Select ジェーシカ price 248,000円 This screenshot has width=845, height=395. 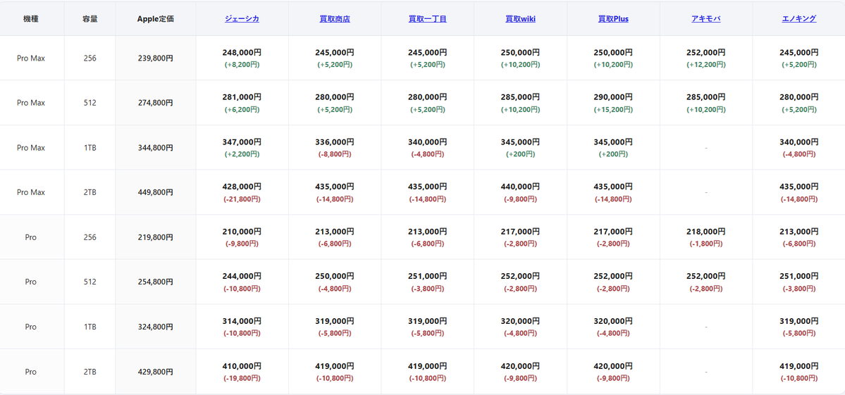(x=242, y=53)
